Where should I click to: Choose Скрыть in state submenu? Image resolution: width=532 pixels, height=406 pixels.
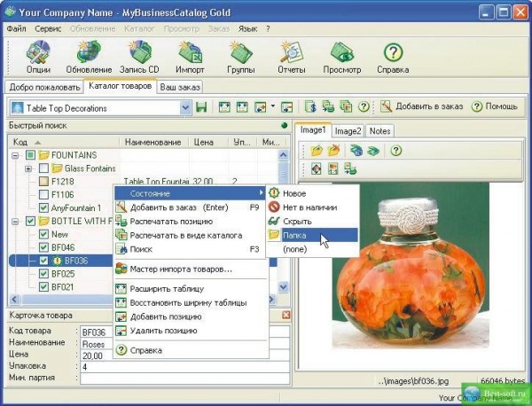pos(312,221)
